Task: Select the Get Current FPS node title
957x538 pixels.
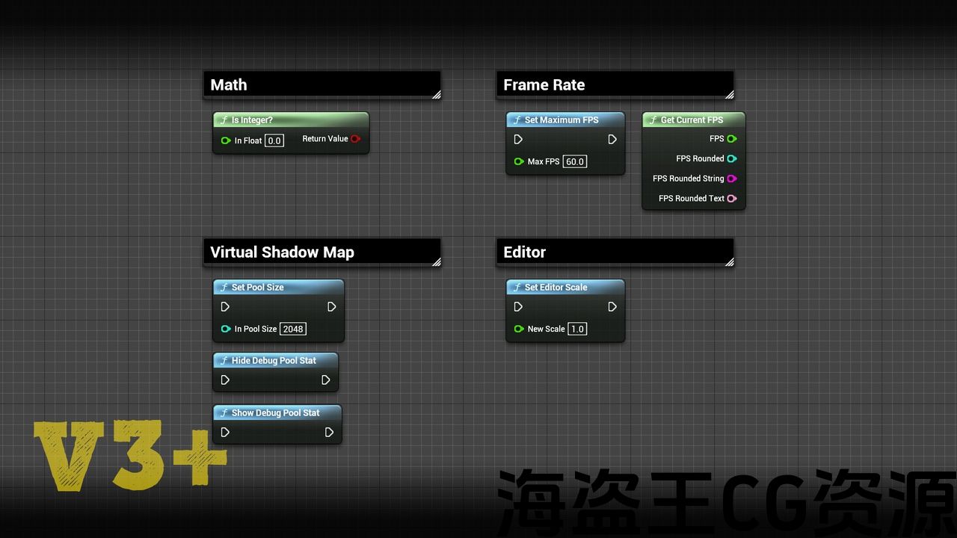Action: [x=692, y=120]
